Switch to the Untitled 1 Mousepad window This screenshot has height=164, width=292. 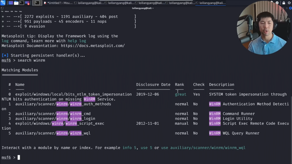58,3
